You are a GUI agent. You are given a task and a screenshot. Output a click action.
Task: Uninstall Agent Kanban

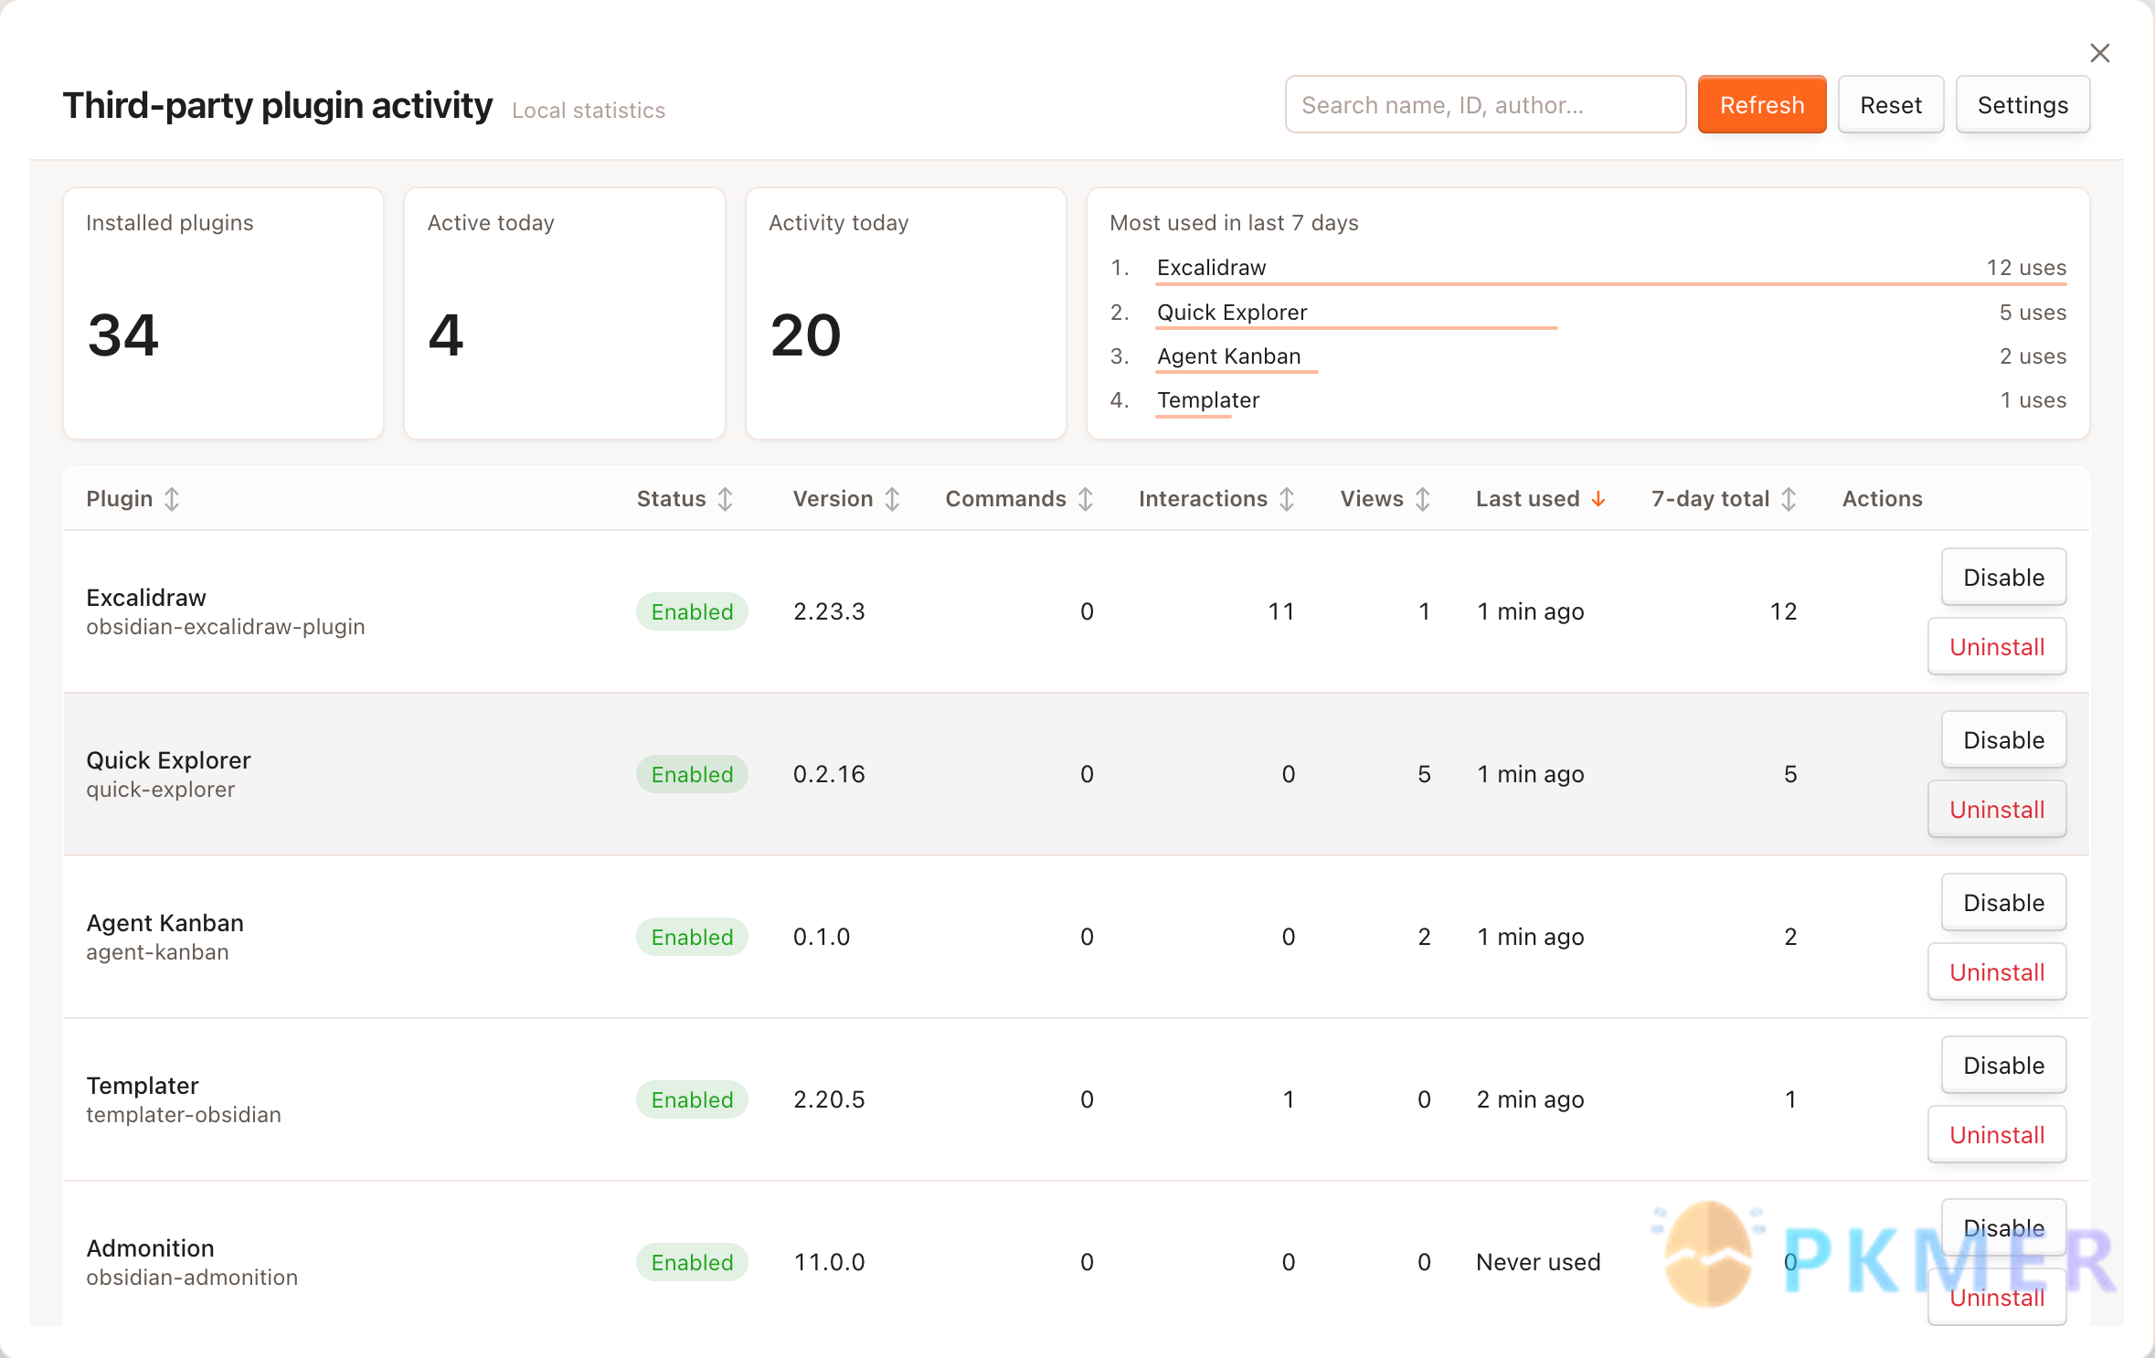click(x=1997, y=972)
